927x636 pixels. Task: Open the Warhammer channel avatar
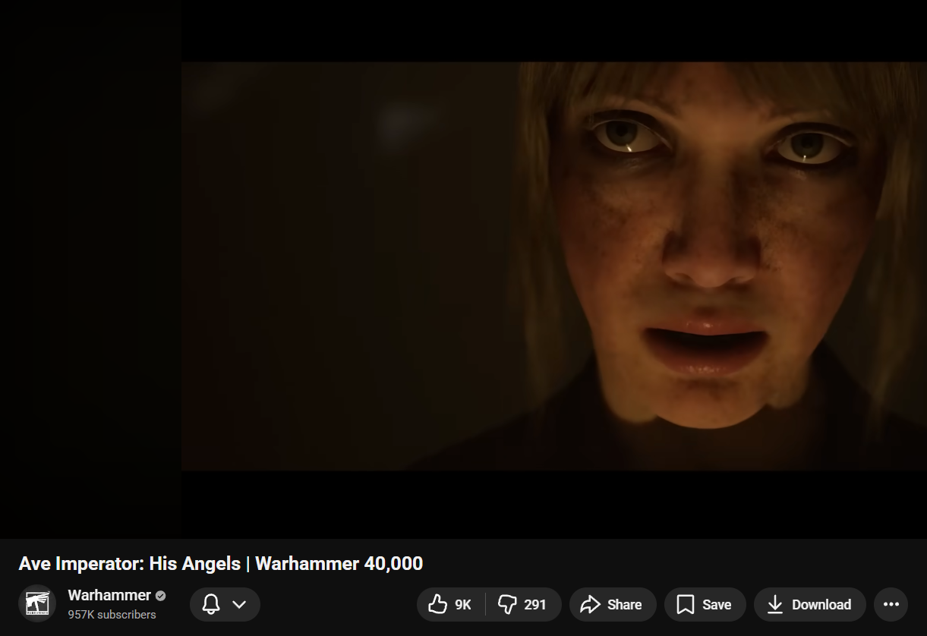37,605
